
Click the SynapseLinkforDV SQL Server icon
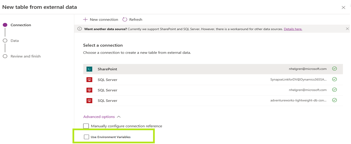pyautogui.click(x=89, y=80)
